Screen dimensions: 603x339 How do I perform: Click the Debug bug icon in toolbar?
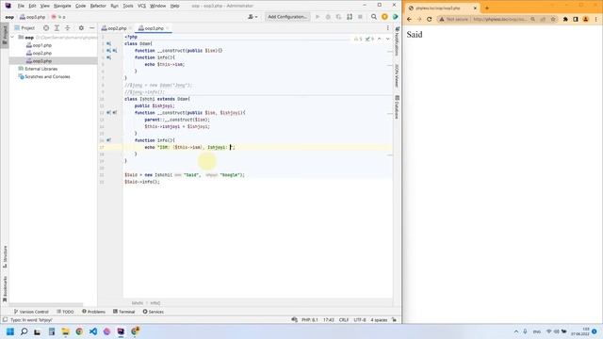(x=328, y=17)
